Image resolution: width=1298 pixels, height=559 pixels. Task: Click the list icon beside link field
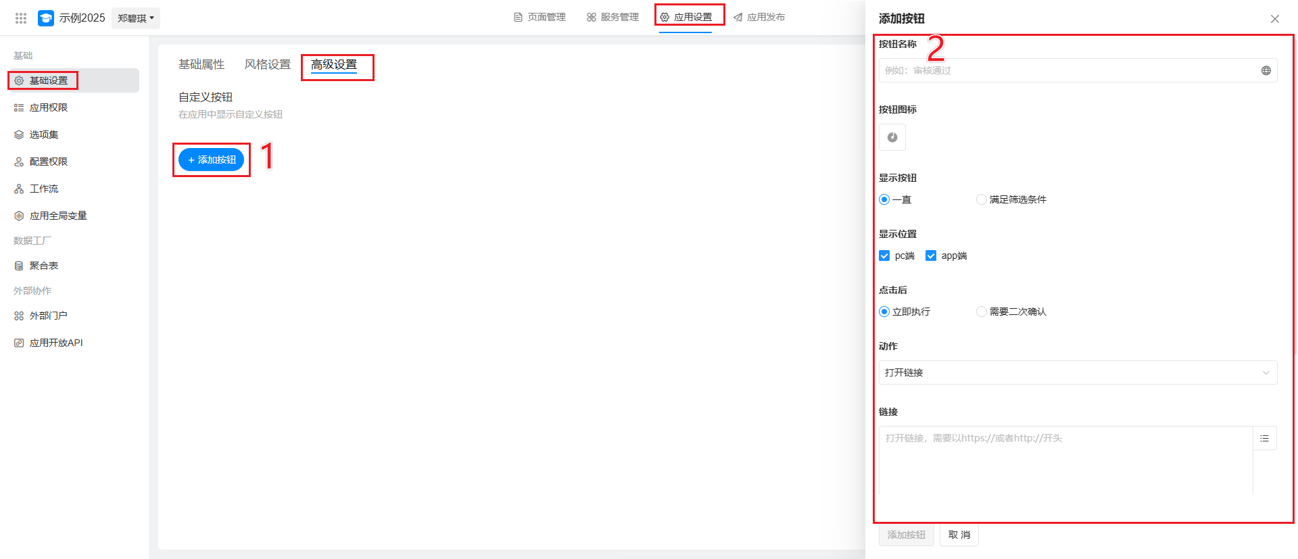pyautogui.click(x=1264, y=439)
